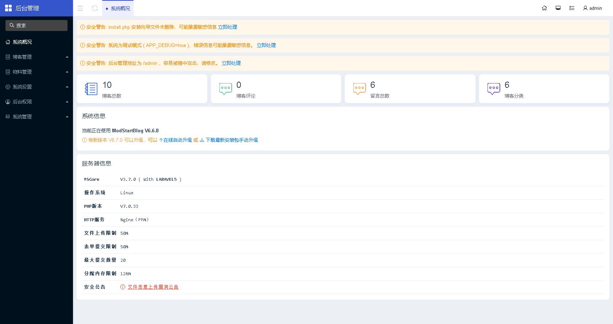This screenshot has width=613, height=324.
Task: Click 立即处理 for APP_DEBUG warning
Action: click(266, 45)
